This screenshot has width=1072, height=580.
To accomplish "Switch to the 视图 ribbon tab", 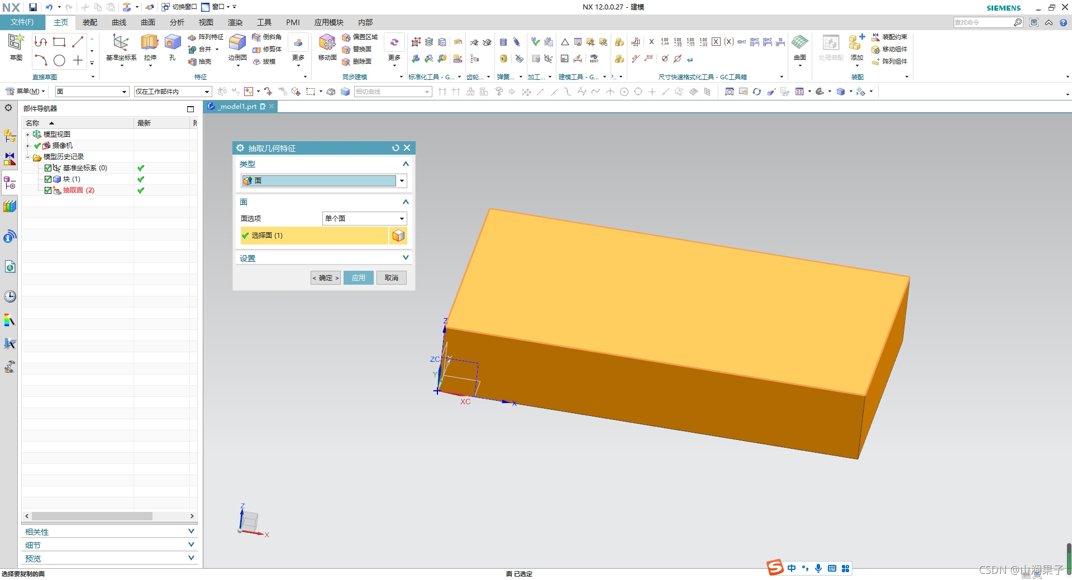I will (x=206, y=22).
